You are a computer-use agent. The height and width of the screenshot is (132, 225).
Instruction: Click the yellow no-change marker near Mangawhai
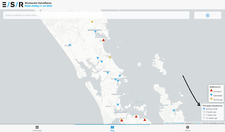110,57
